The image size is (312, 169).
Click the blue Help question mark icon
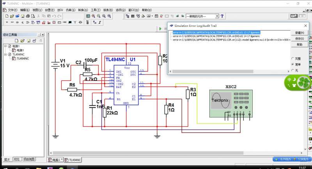click(222, 16)
